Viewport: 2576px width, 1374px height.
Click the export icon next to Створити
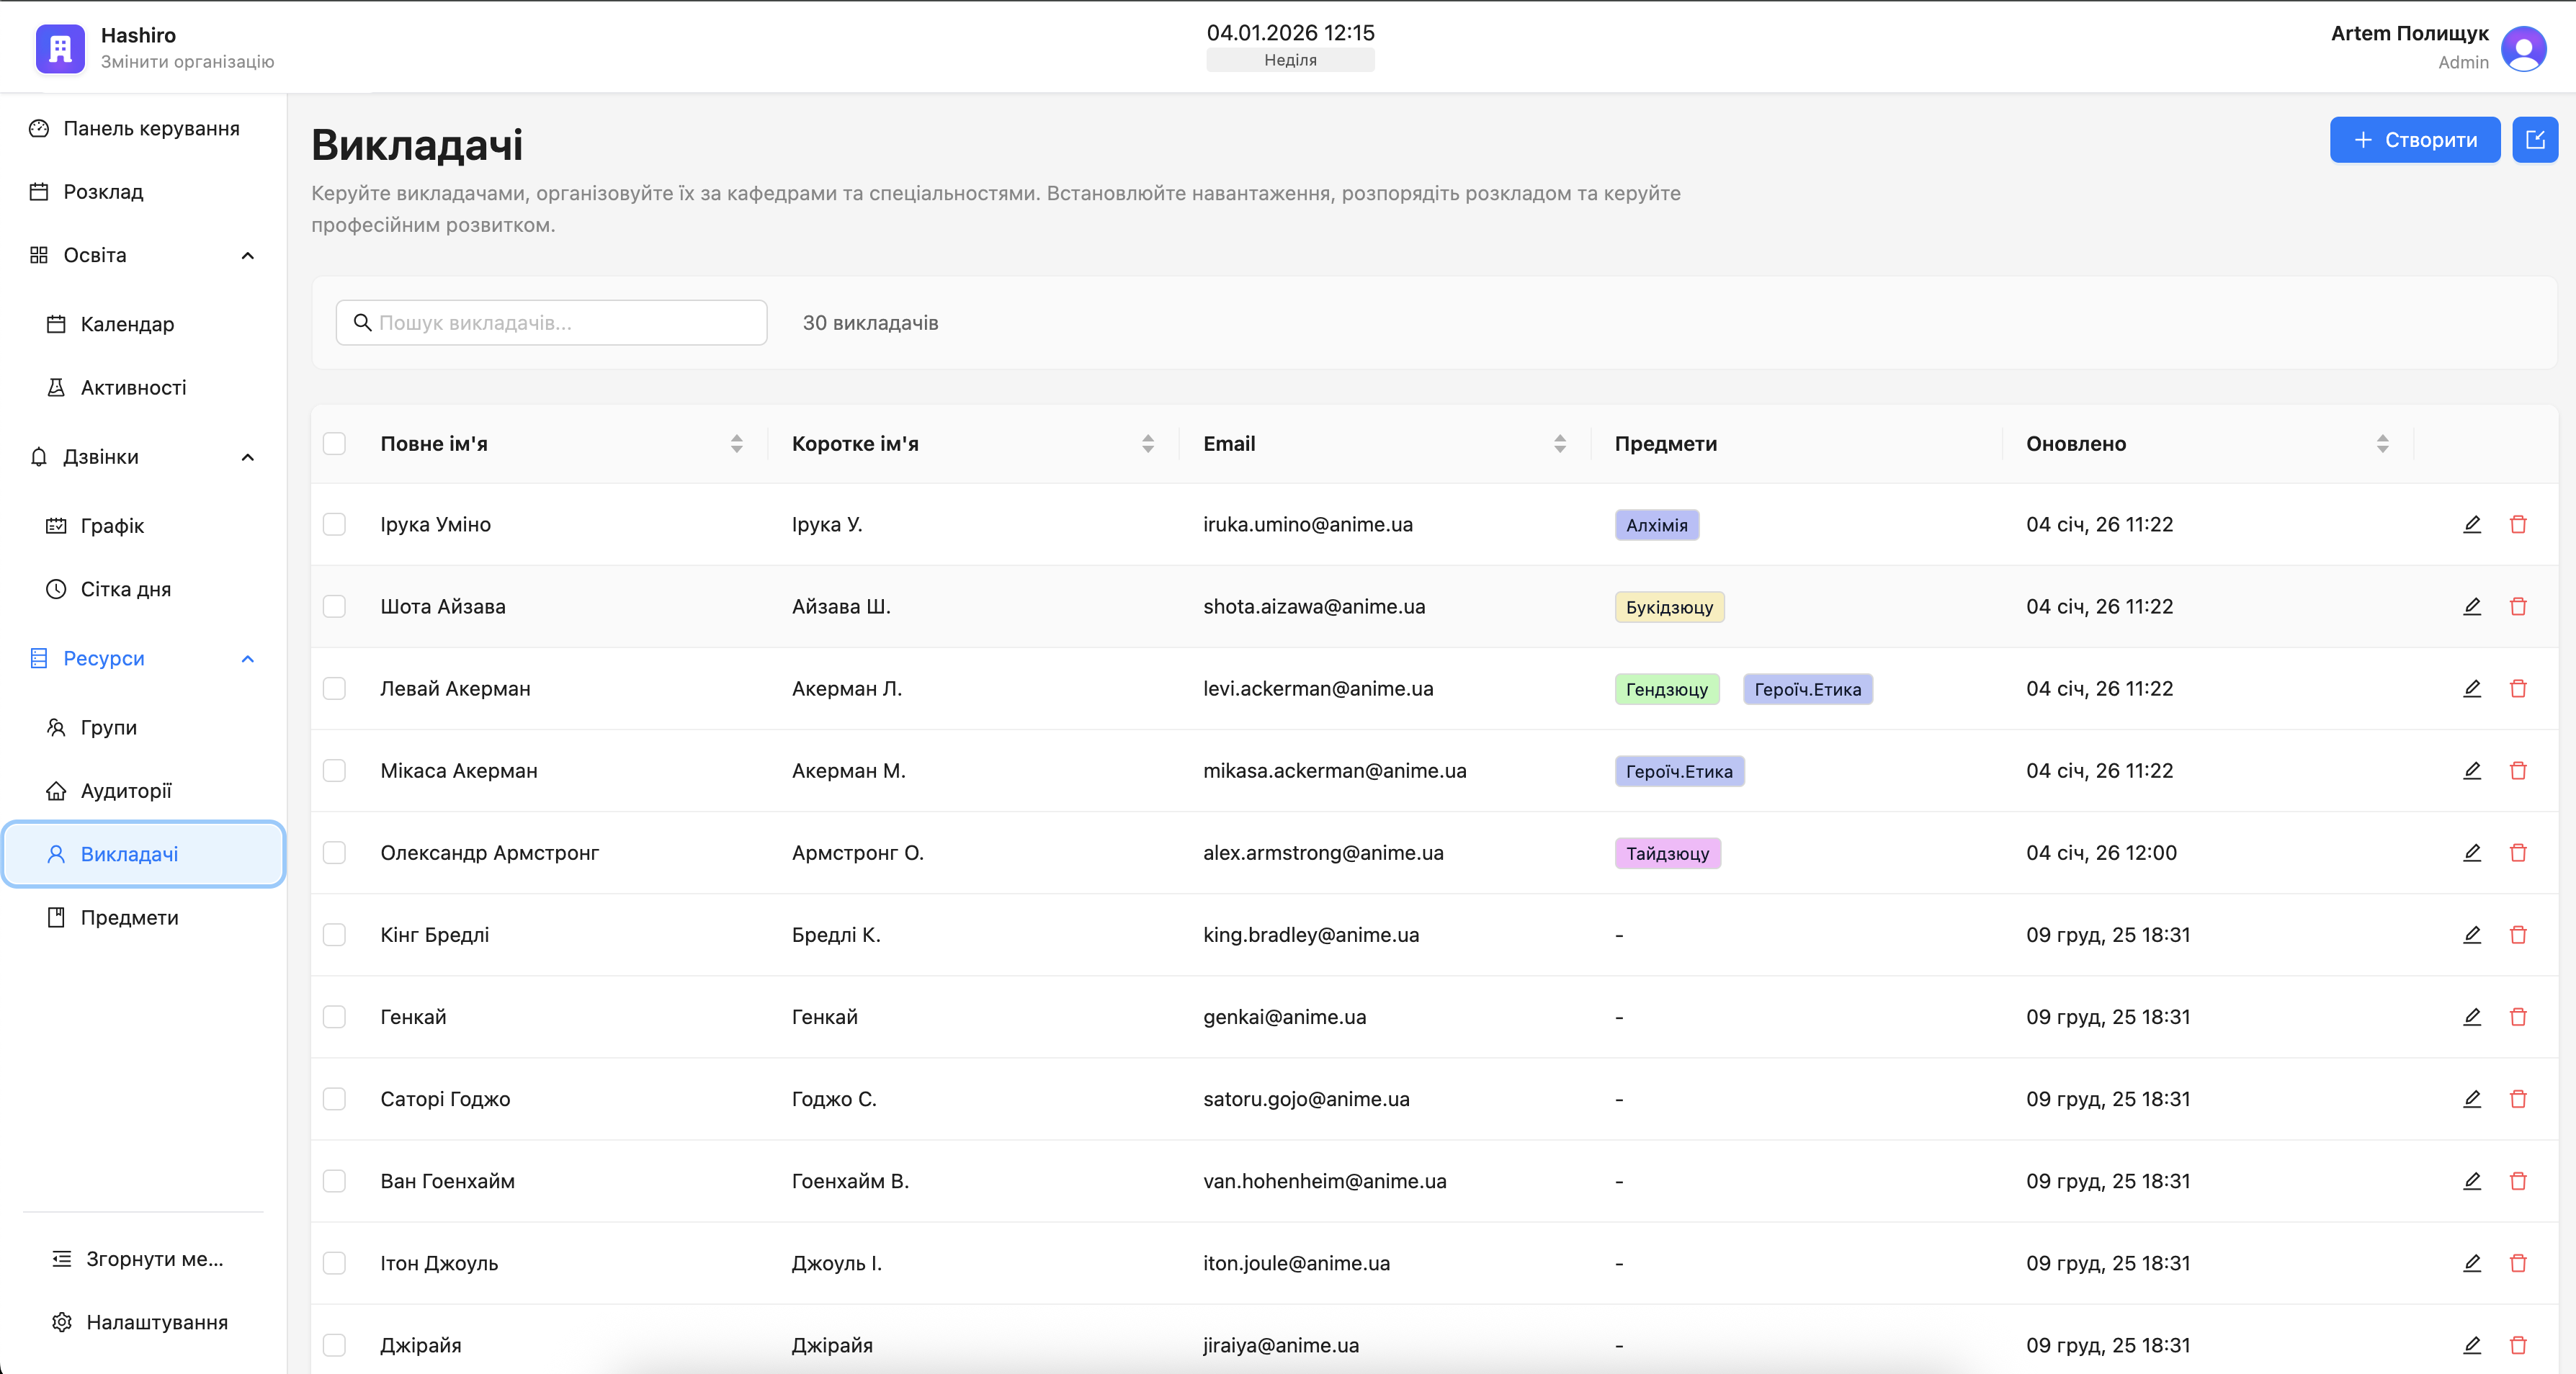(2534, 140)
